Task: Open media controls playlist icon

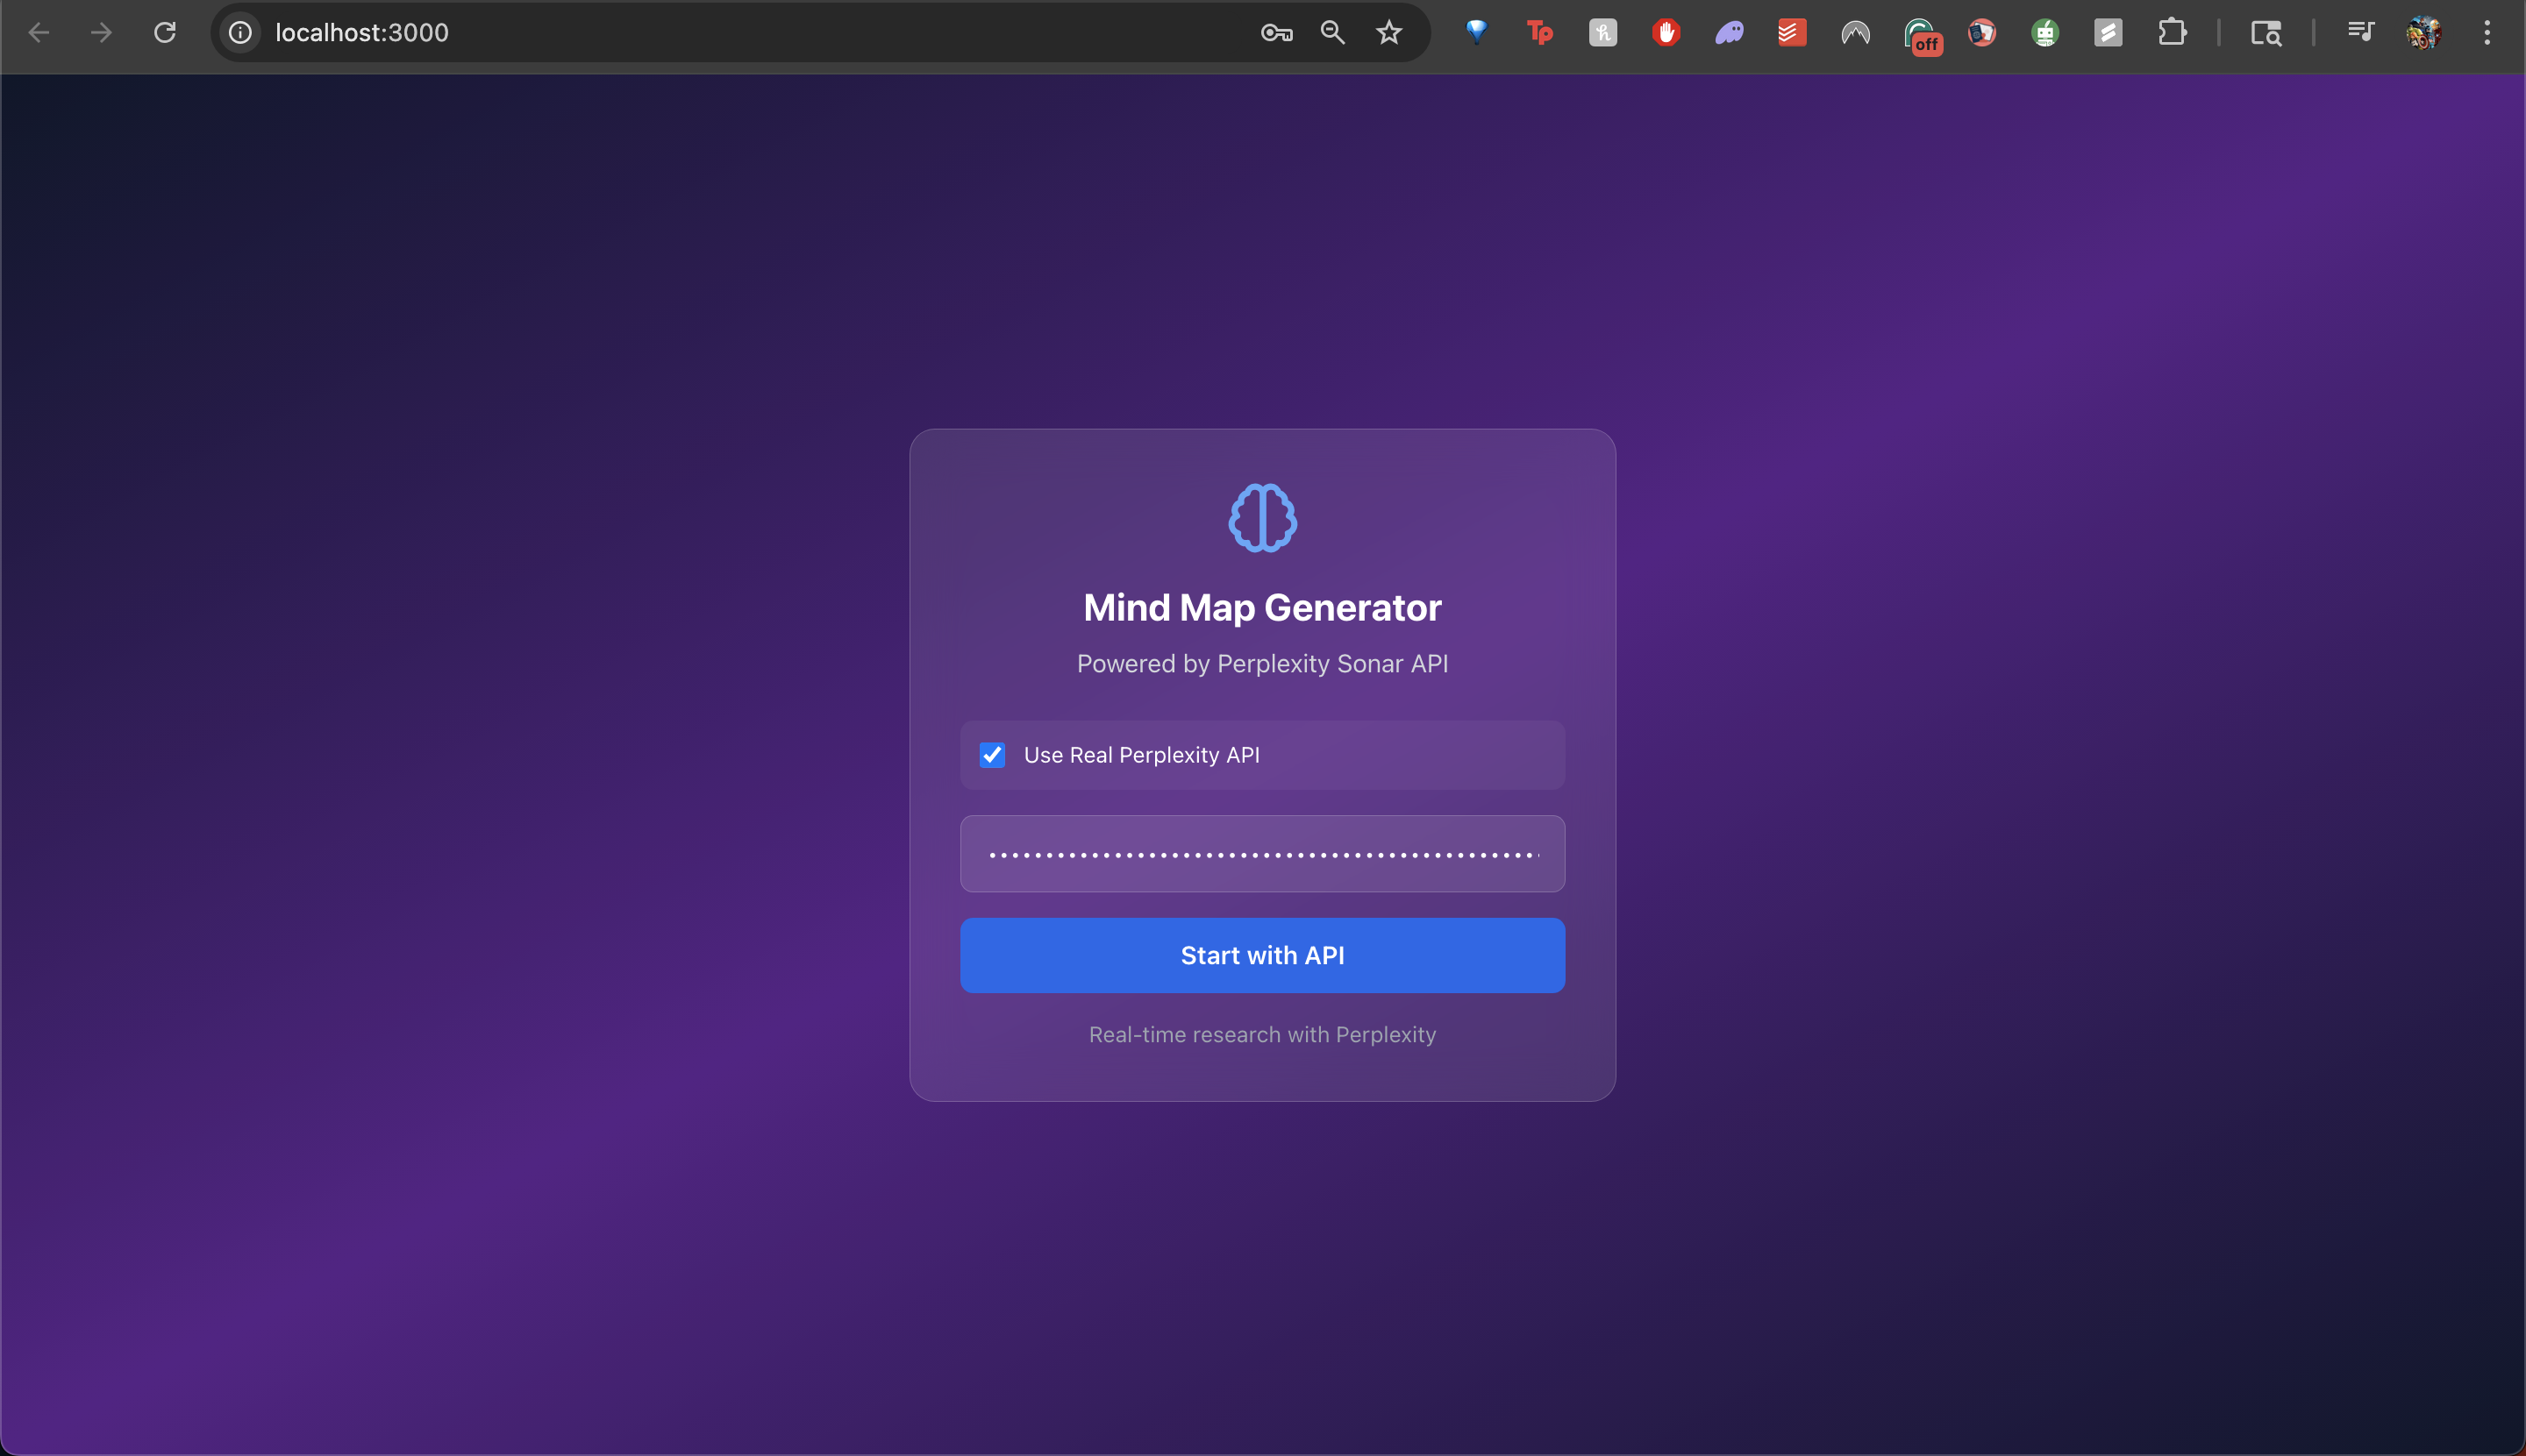Action: [x=2360, y=33]
